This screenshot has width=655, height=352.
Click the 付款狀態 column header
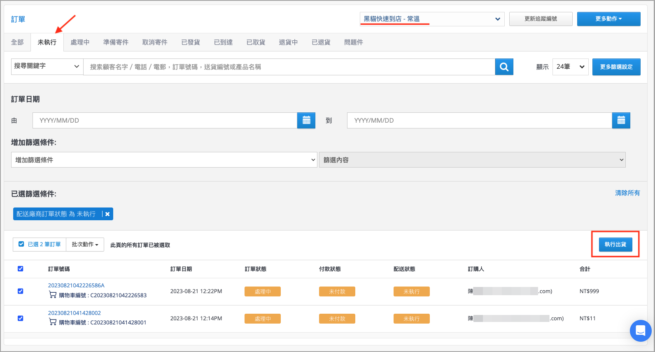tap(330, 269)
